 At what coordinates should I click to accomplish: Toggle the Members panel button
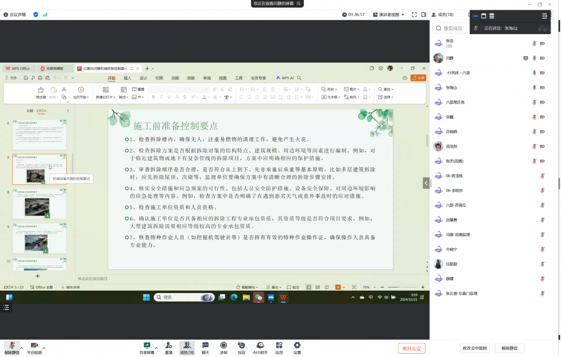pyautogui.click(x=187, y=348)
